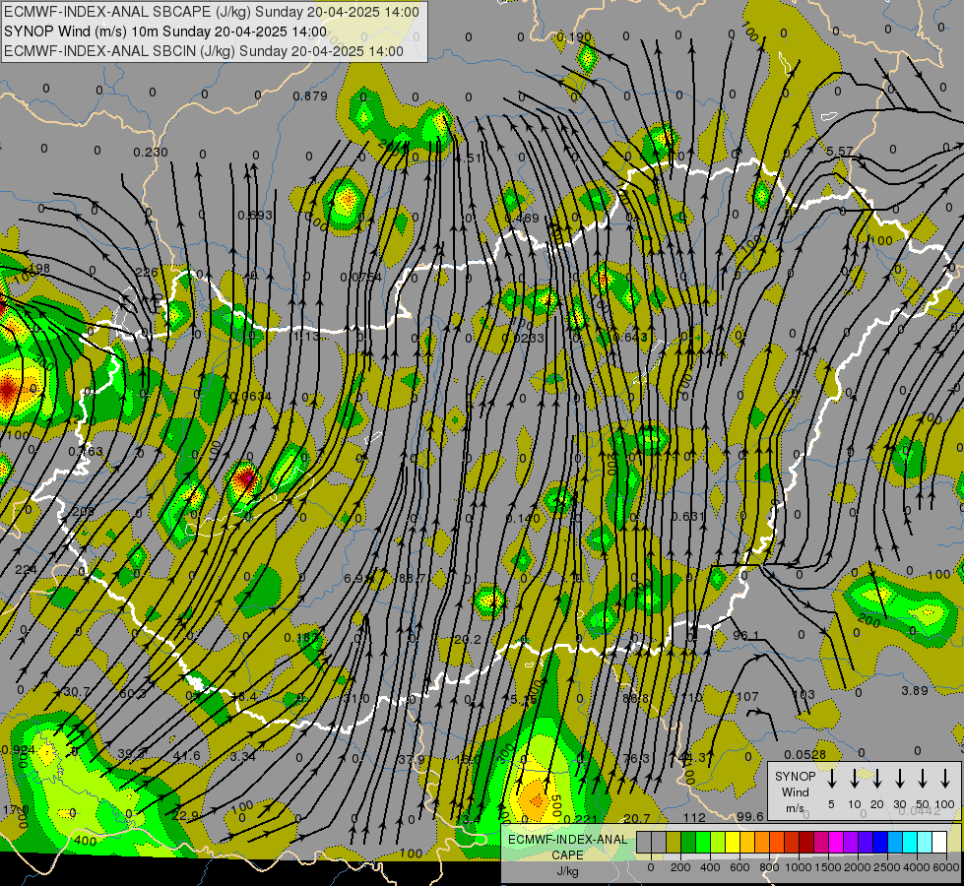Screen dimensions: 964x886
Task: Select the deep blue swatch left of 2500
Action: pyautogui.click(x=881, y=842)
